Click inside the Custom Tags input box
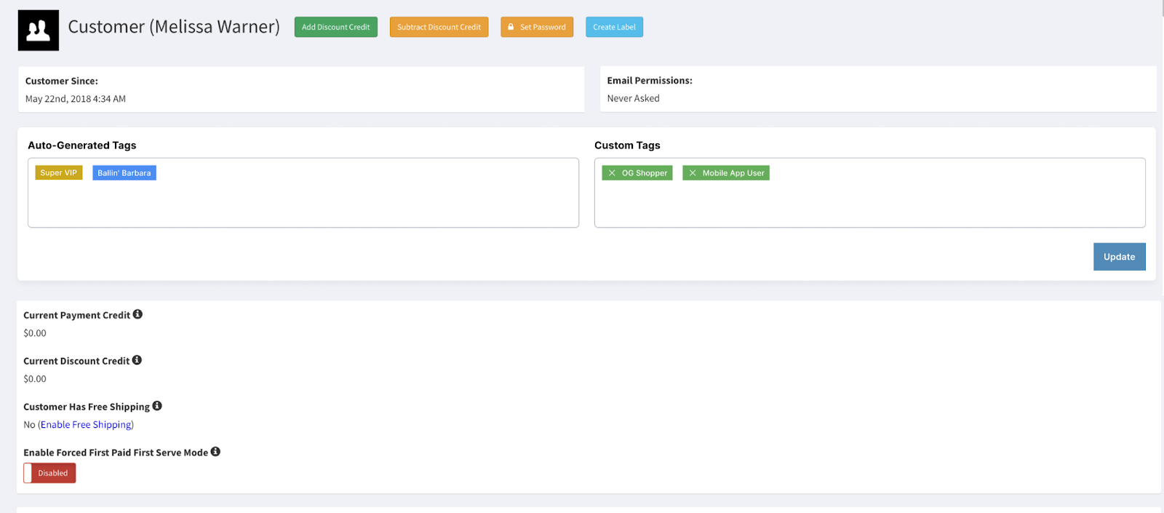 (869, 204)
